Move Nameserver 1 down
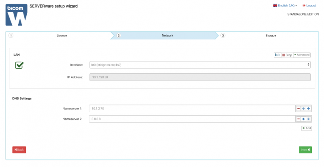Screen dimensions: 324x167 308,109
